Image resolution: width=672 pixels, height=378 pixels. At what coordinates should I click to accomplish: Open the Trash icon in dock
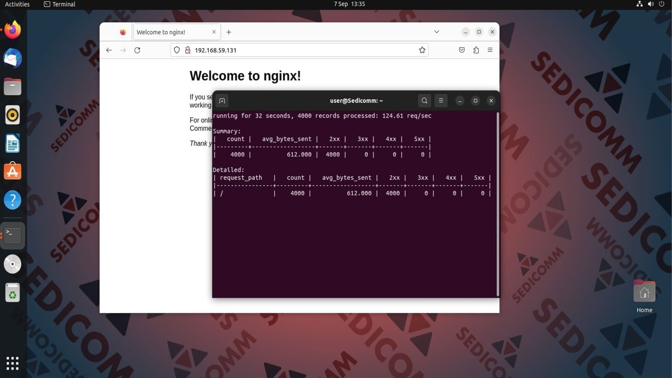pos(13,293)
